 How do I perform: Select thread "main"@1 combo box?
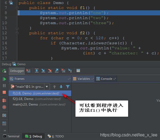(x=29, y=87)
